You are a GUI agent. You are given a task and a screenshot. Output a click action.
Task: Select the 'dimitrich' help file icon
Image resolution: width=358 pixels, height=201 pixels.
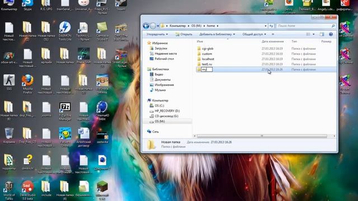coord(27,162)
